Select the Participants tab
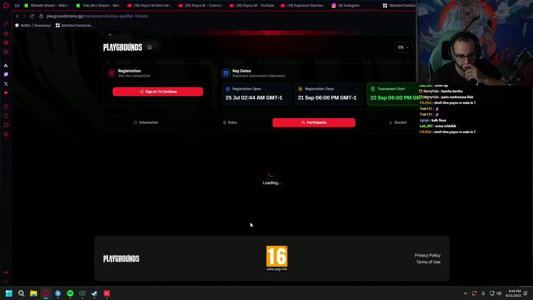Screen dimensions: 533x300 tap(314, 122)
